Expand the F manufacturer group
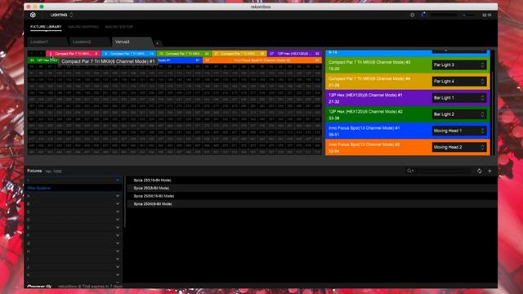The width and height of the screenshot is (523, 294). click(x=118, y=235)
